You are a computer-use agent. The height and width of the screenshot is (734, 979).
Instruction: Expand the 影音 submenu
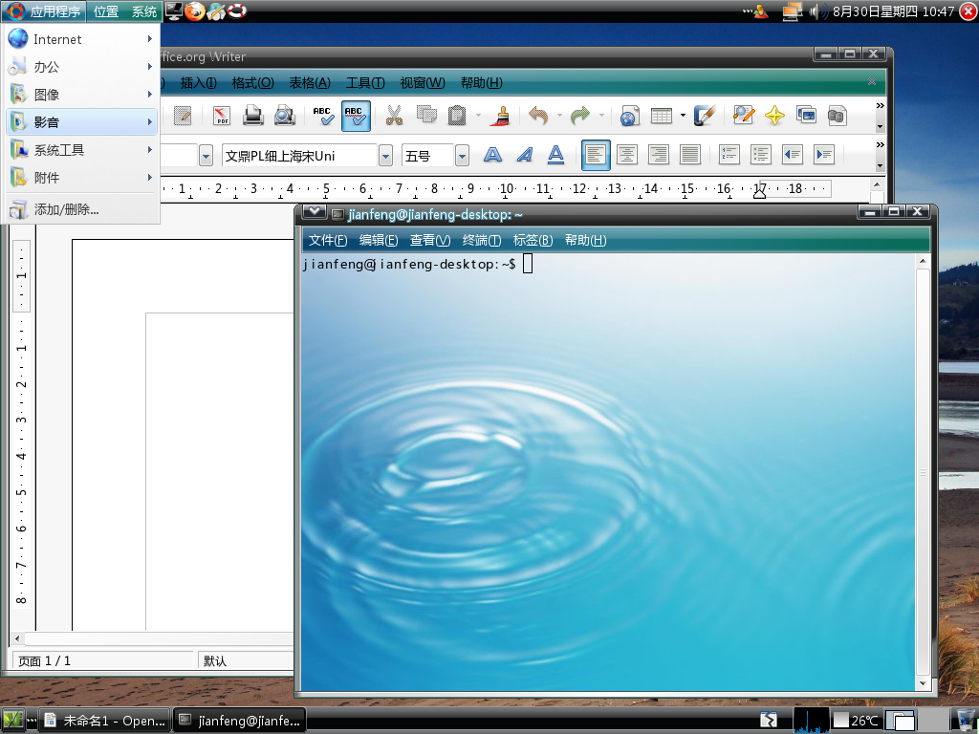[x=81, y=121]
